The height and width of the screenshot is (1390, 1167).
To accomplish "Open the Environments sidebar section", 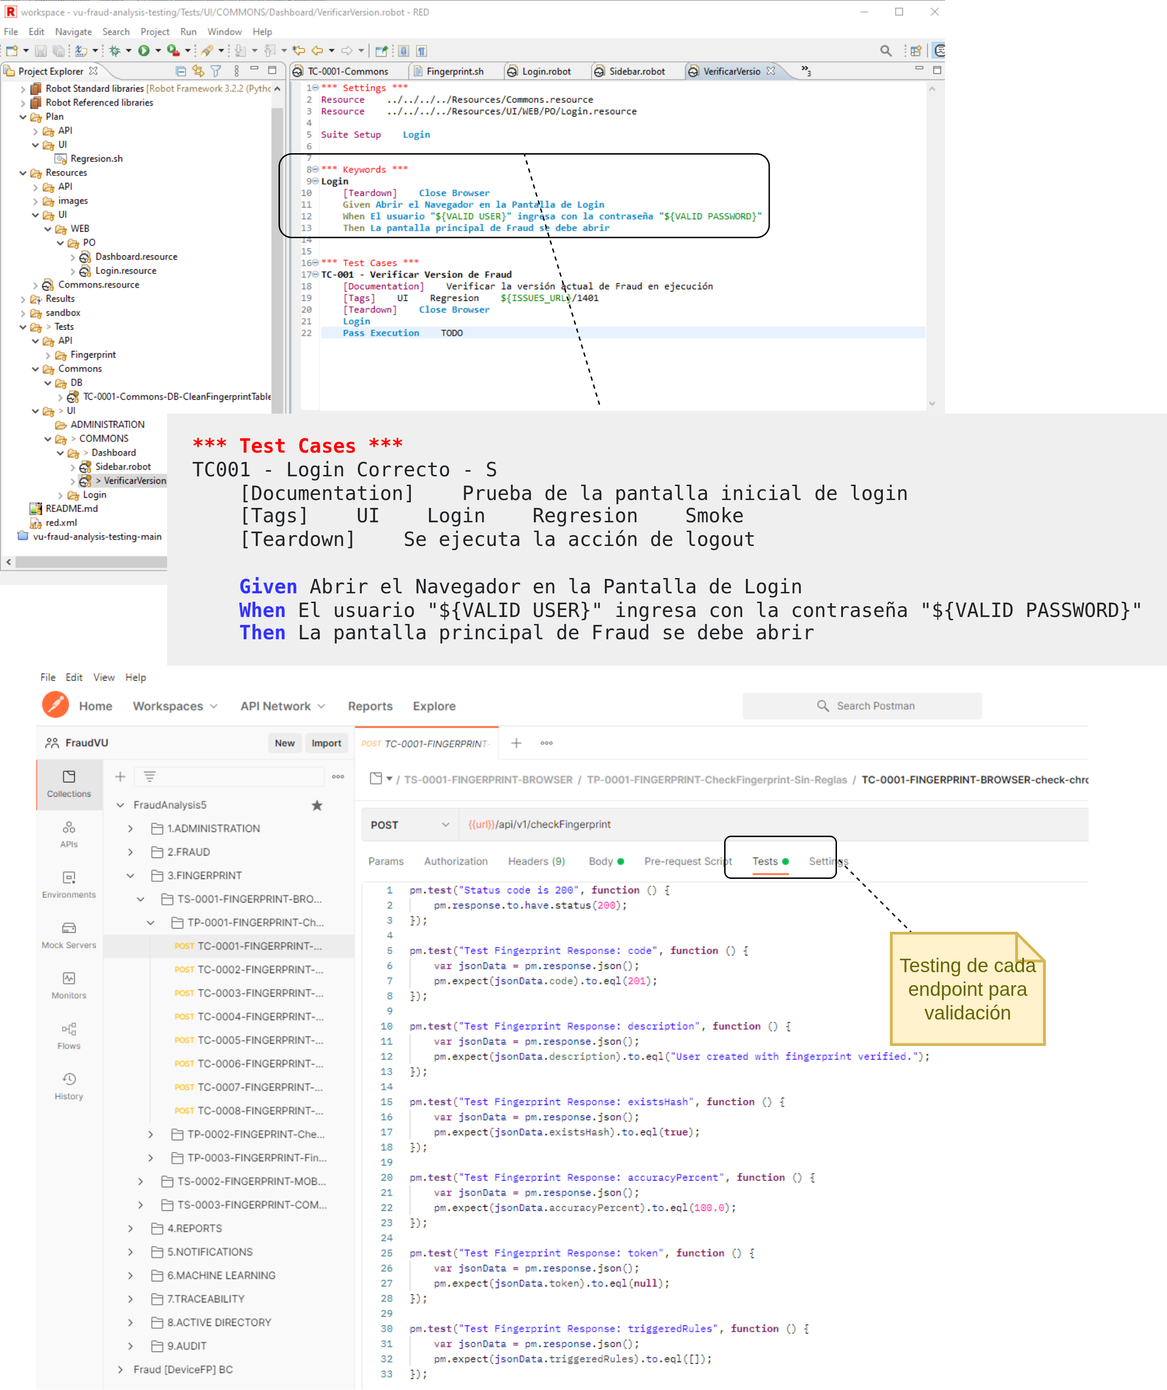I will pos(69,884).
